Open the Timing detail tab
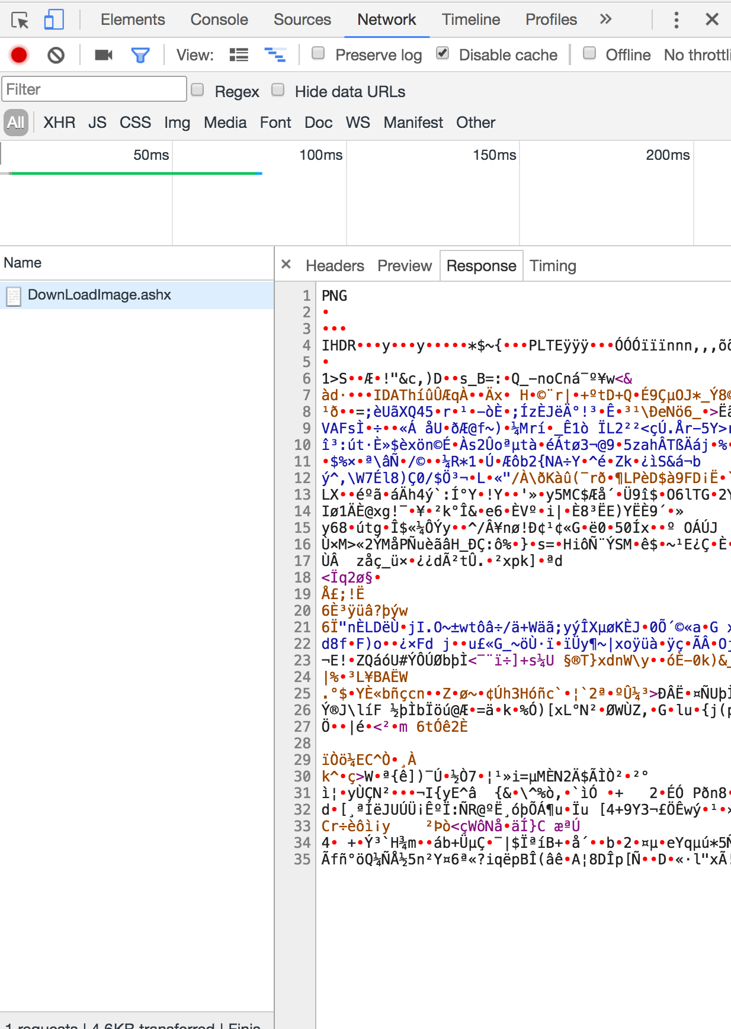The width and height of the screenshot is (731, 1029). pyautogui.click(x=553, y=266)
